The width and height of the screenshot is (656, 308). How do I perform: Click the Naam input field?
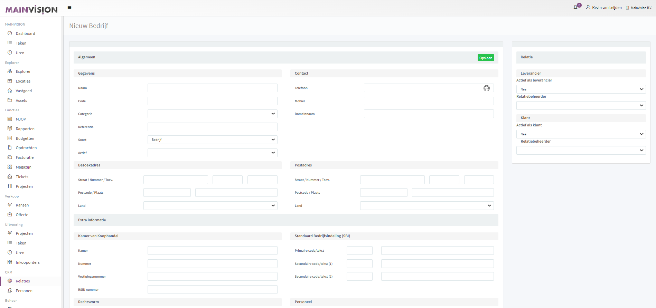pos(212,88)
